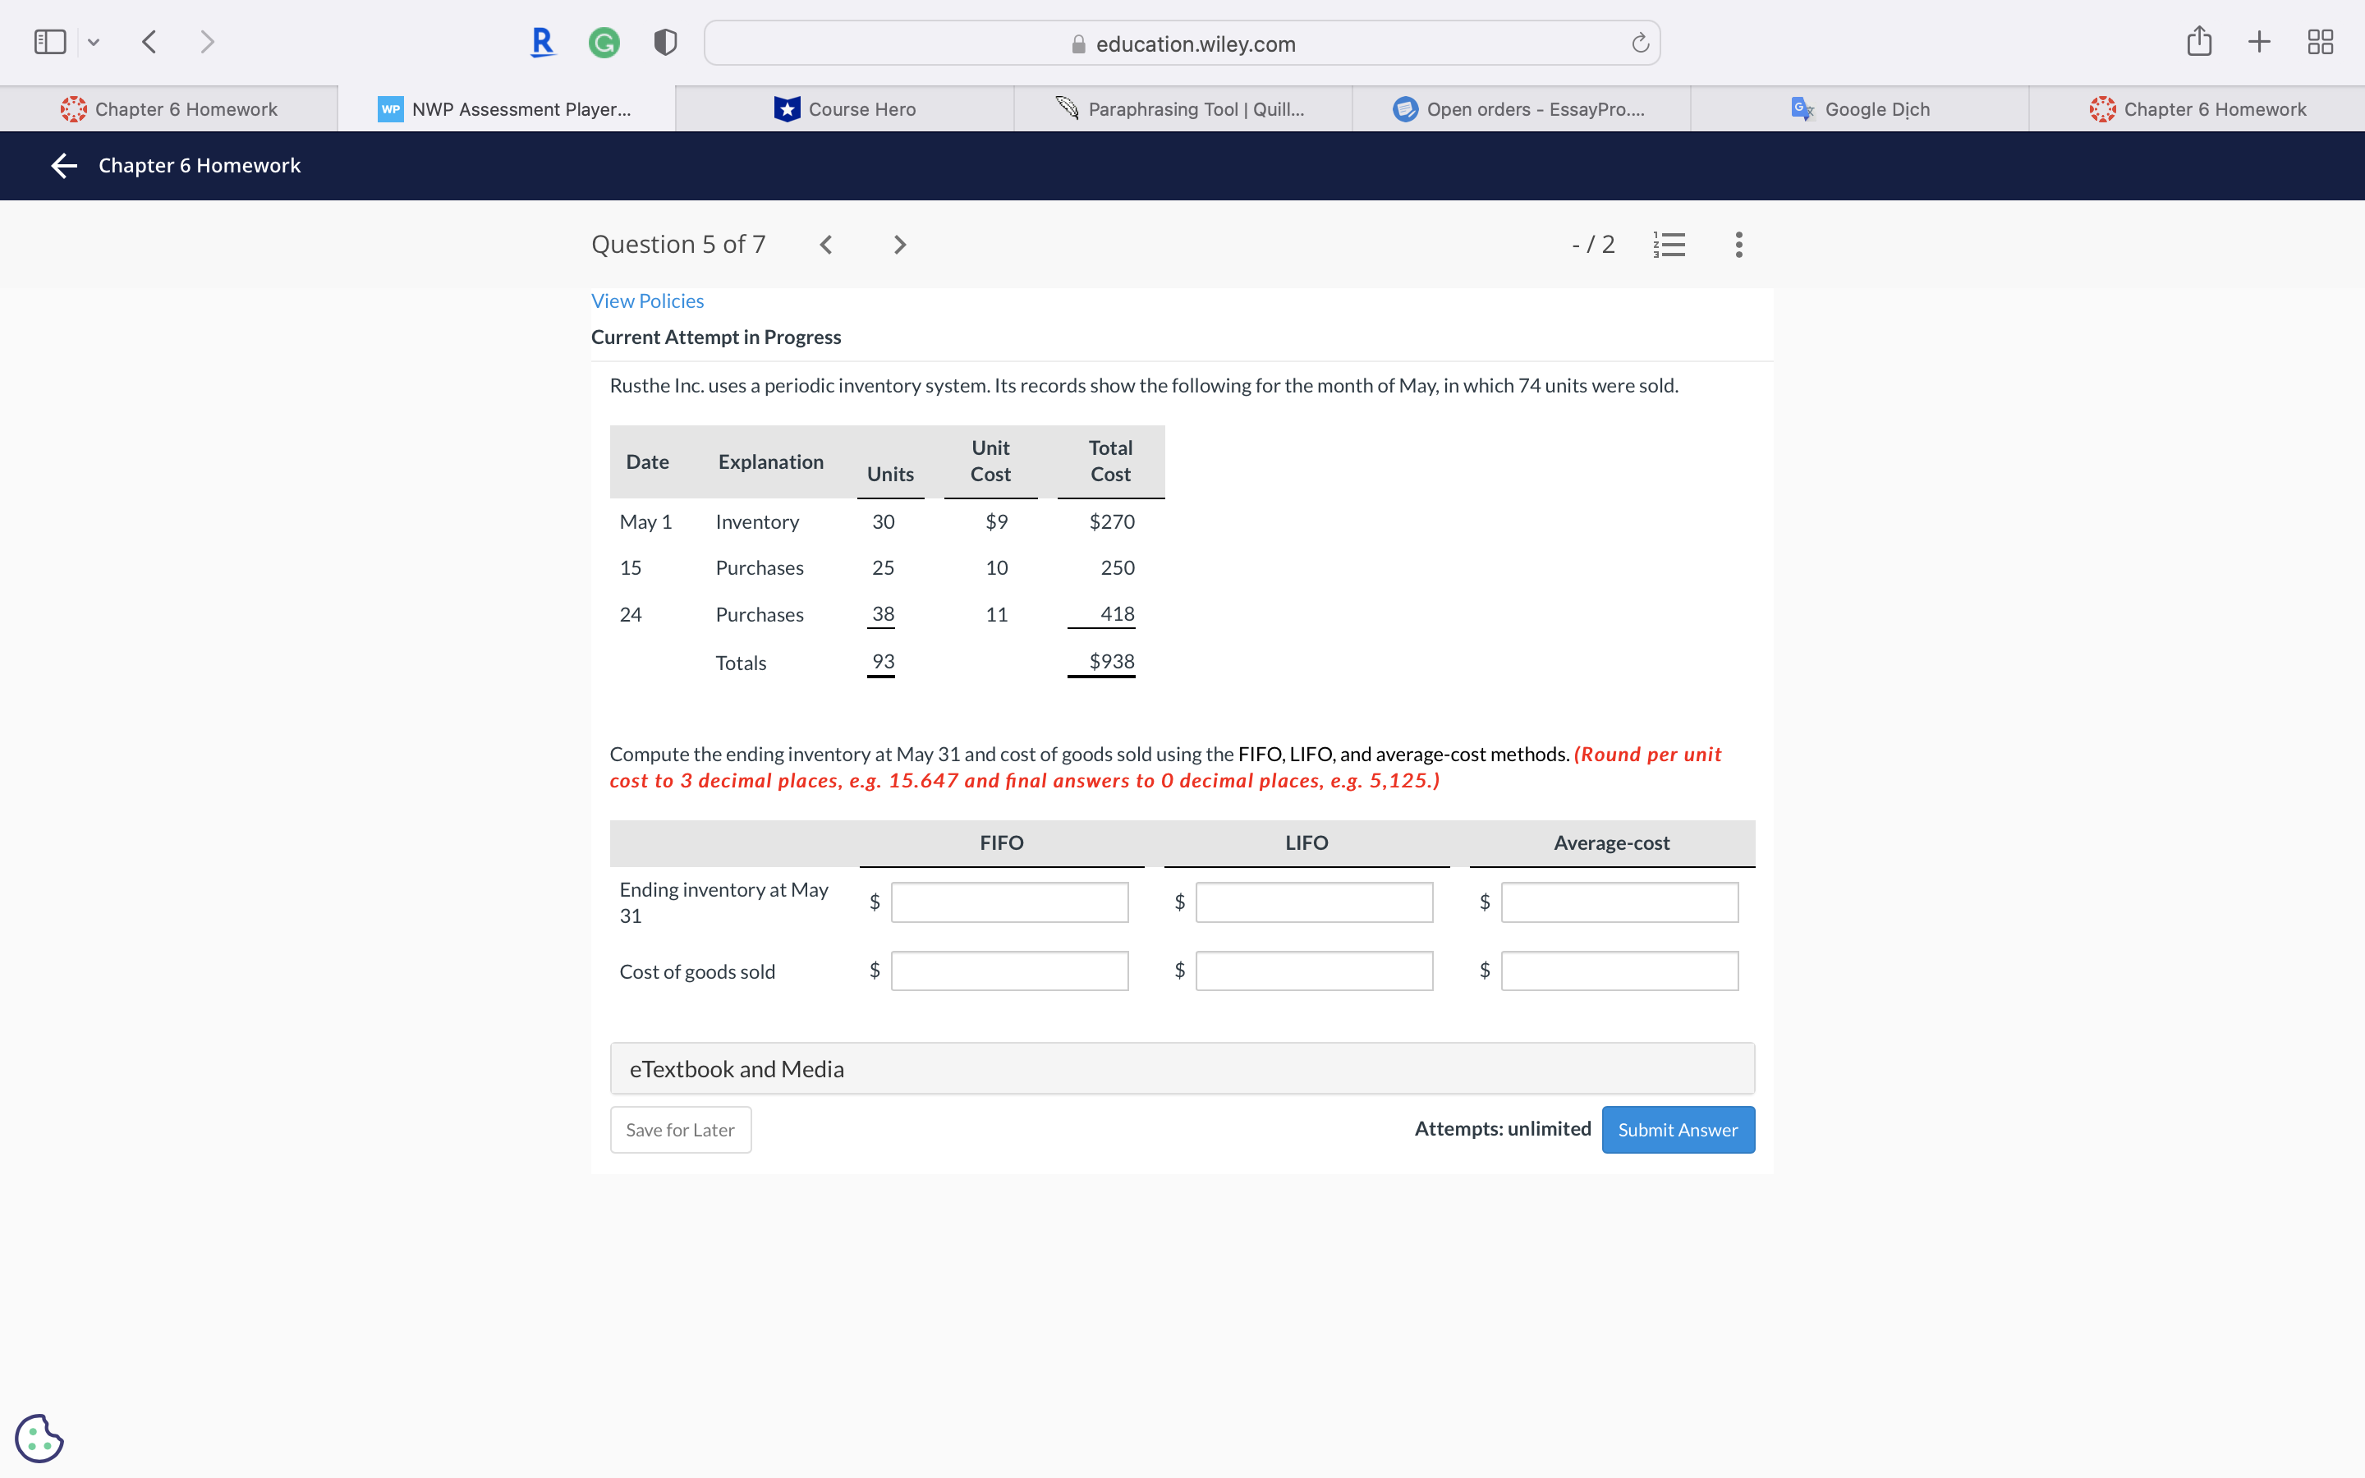Switch to the Course Hero tab
The width and height of the screenshot is (2365, 1478).
pos(844,109)
